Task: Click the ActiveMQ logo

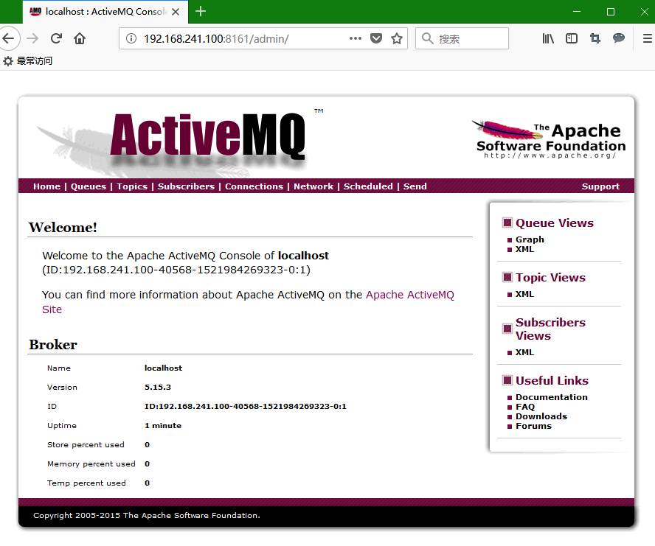Action: [208, 139]
